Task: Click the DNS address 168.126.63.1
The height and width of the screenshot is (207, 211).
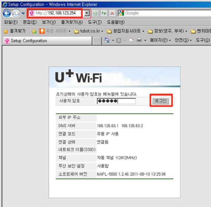Action: click(108, 126)
